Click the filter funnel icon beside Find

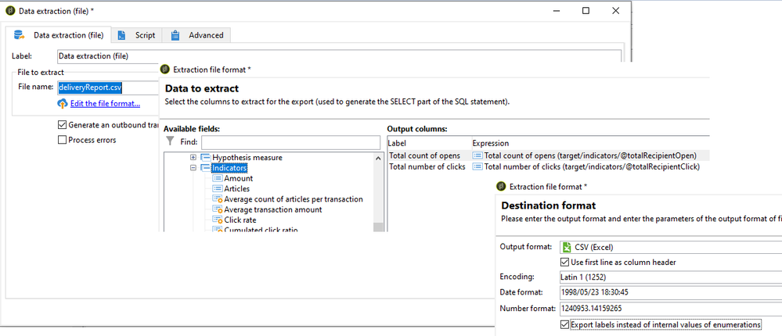(169, 142)
